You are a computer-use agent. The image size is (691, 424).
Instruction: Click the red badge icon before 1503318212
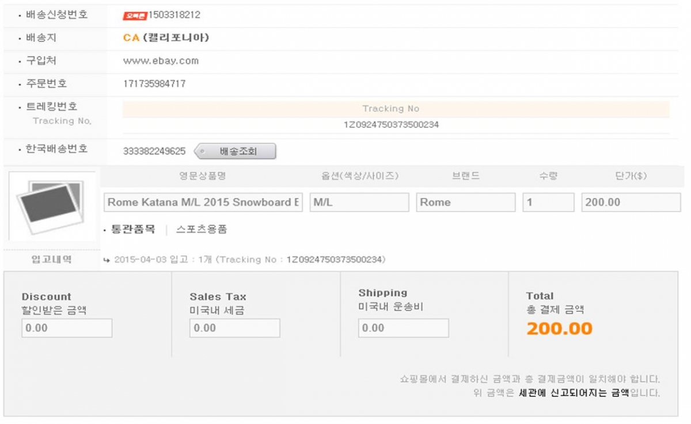click(x=135, y=16)
